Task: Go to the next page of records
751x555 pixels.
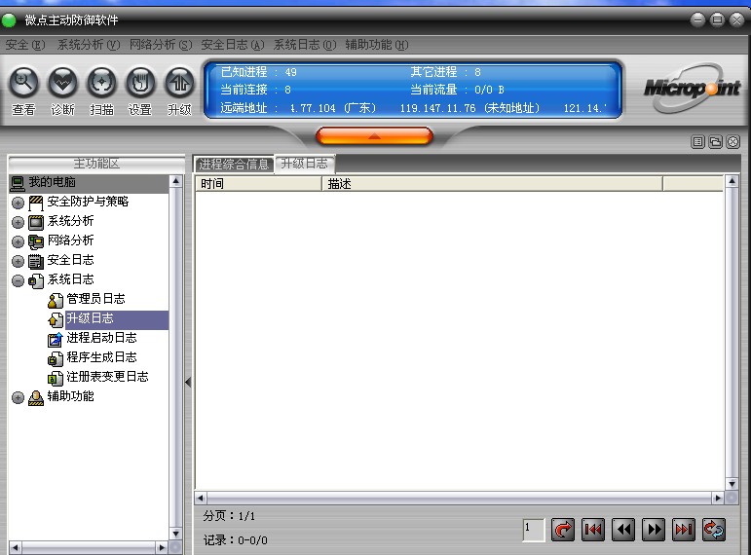Action: [x=654, y=530]
